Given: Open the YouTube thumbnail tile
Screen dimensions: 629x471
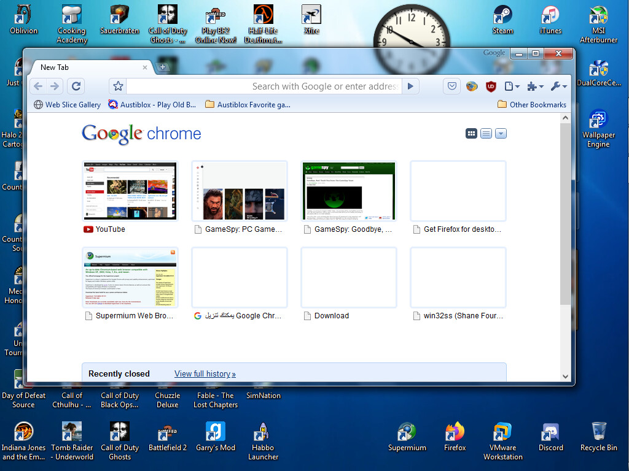Looking at the screenshot, I should [130, 191].
